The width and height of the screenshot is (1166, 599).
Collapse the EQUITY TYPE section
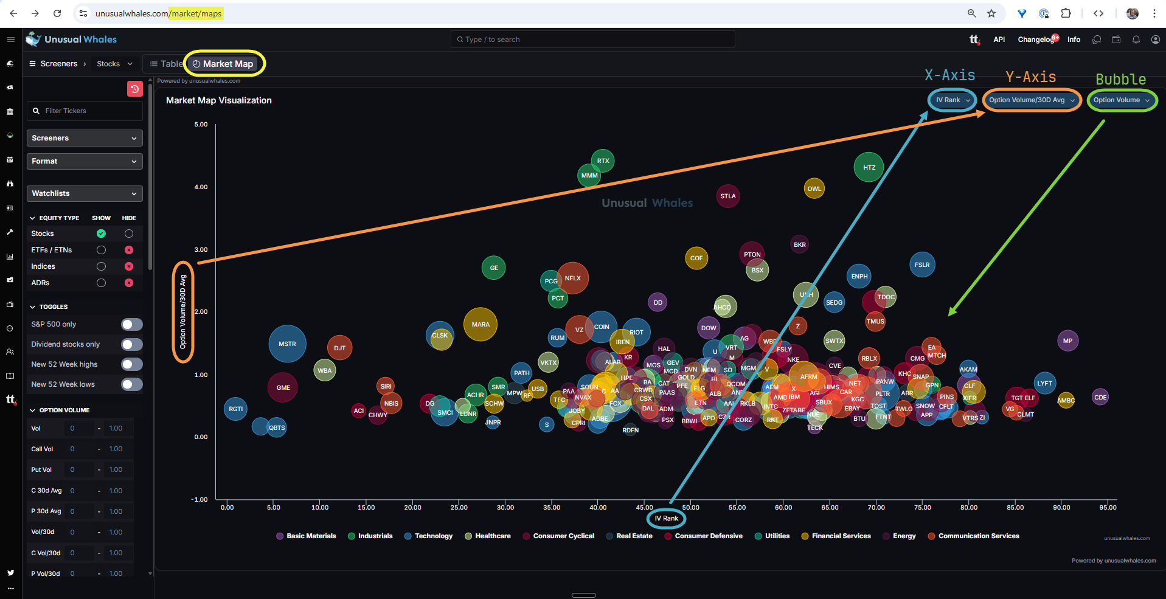click(x=54, y=218)
